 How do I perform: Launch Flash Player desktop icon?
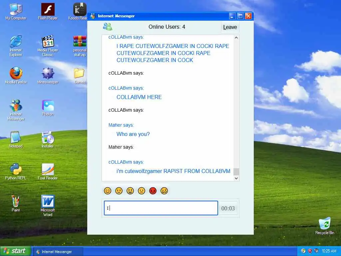pyautogui.click(x=48, y=12)
